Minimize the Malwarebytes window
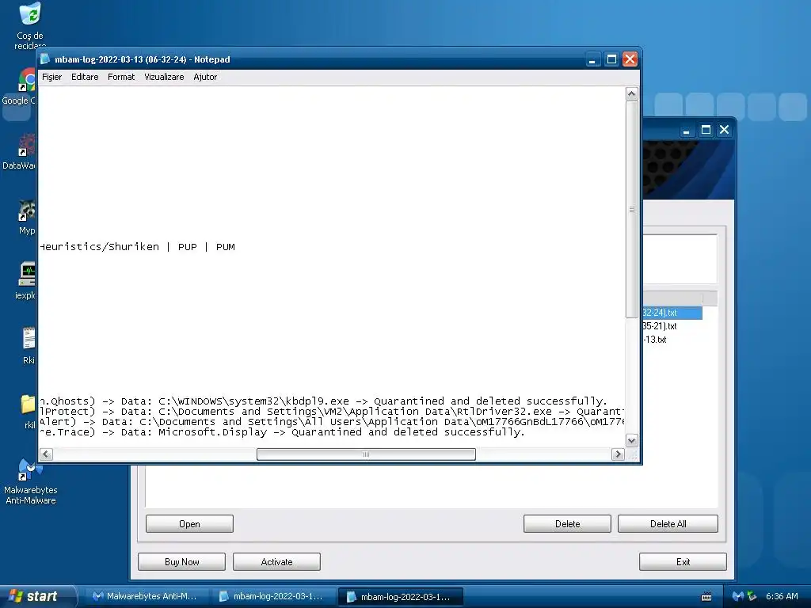811x608 pixels. click(x=687, y=131)
